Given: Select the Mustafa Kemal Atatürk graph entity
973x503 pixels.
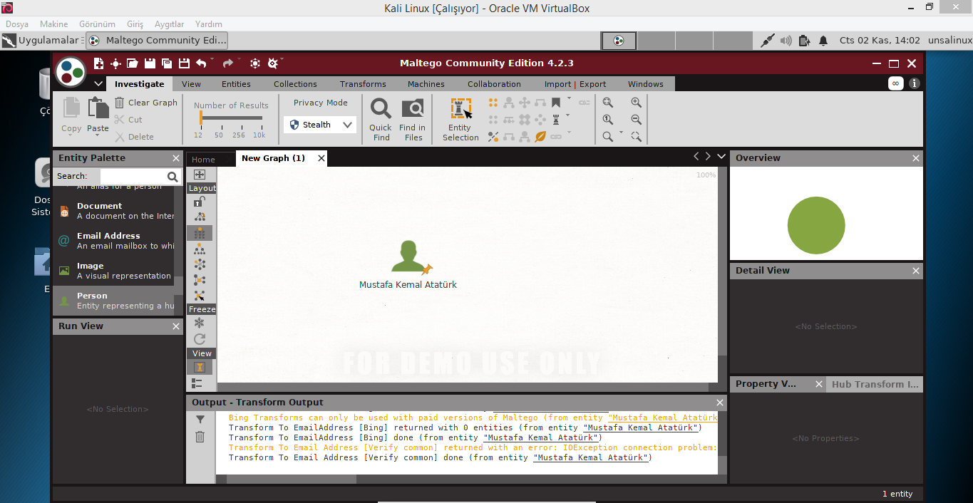Looking at the screenshot, I should pyautogui.click(x=408, y=265).
